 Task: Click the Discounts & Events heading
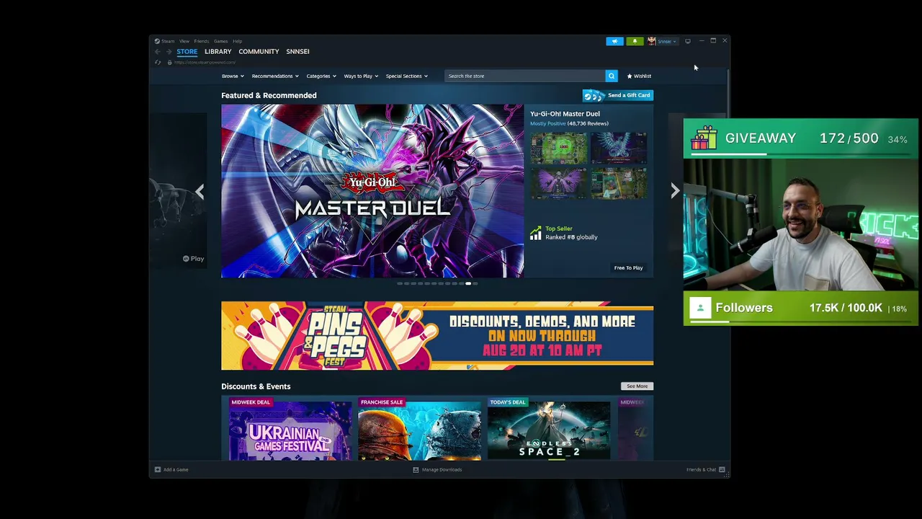256,386
